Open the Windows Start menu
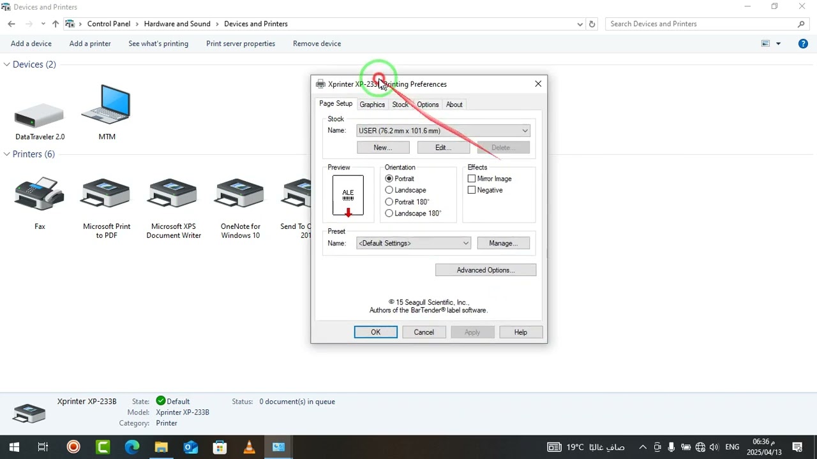The height and width of the screenshot is (459, 817). [x=14, y=447]
